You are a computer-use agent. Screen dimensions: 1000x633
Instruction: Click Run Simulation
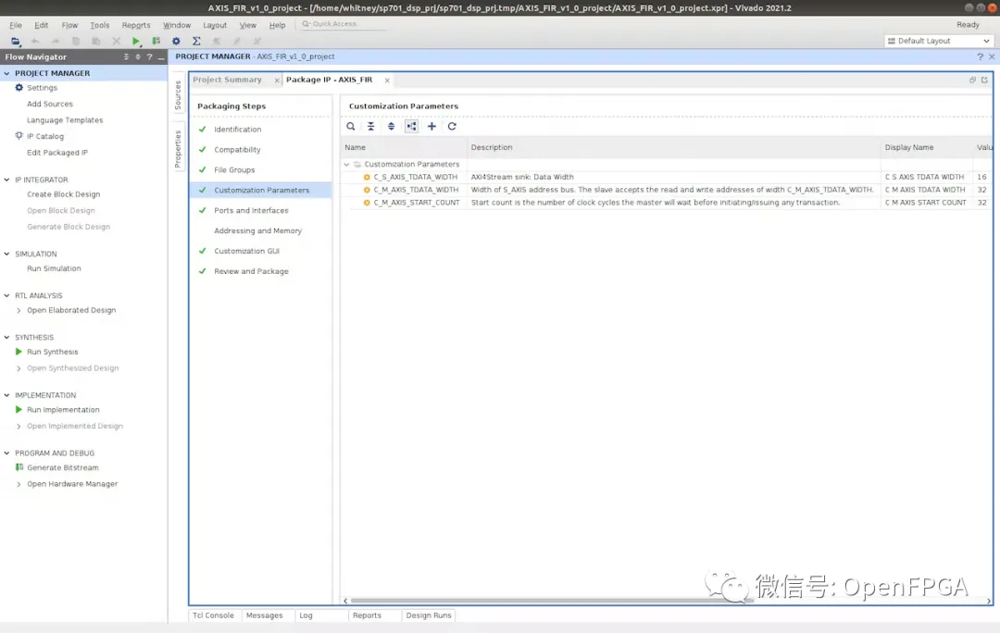tap(54, 268)
